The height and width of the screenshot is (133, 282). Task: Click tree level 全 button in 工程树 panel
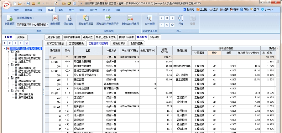click(27, 43)
